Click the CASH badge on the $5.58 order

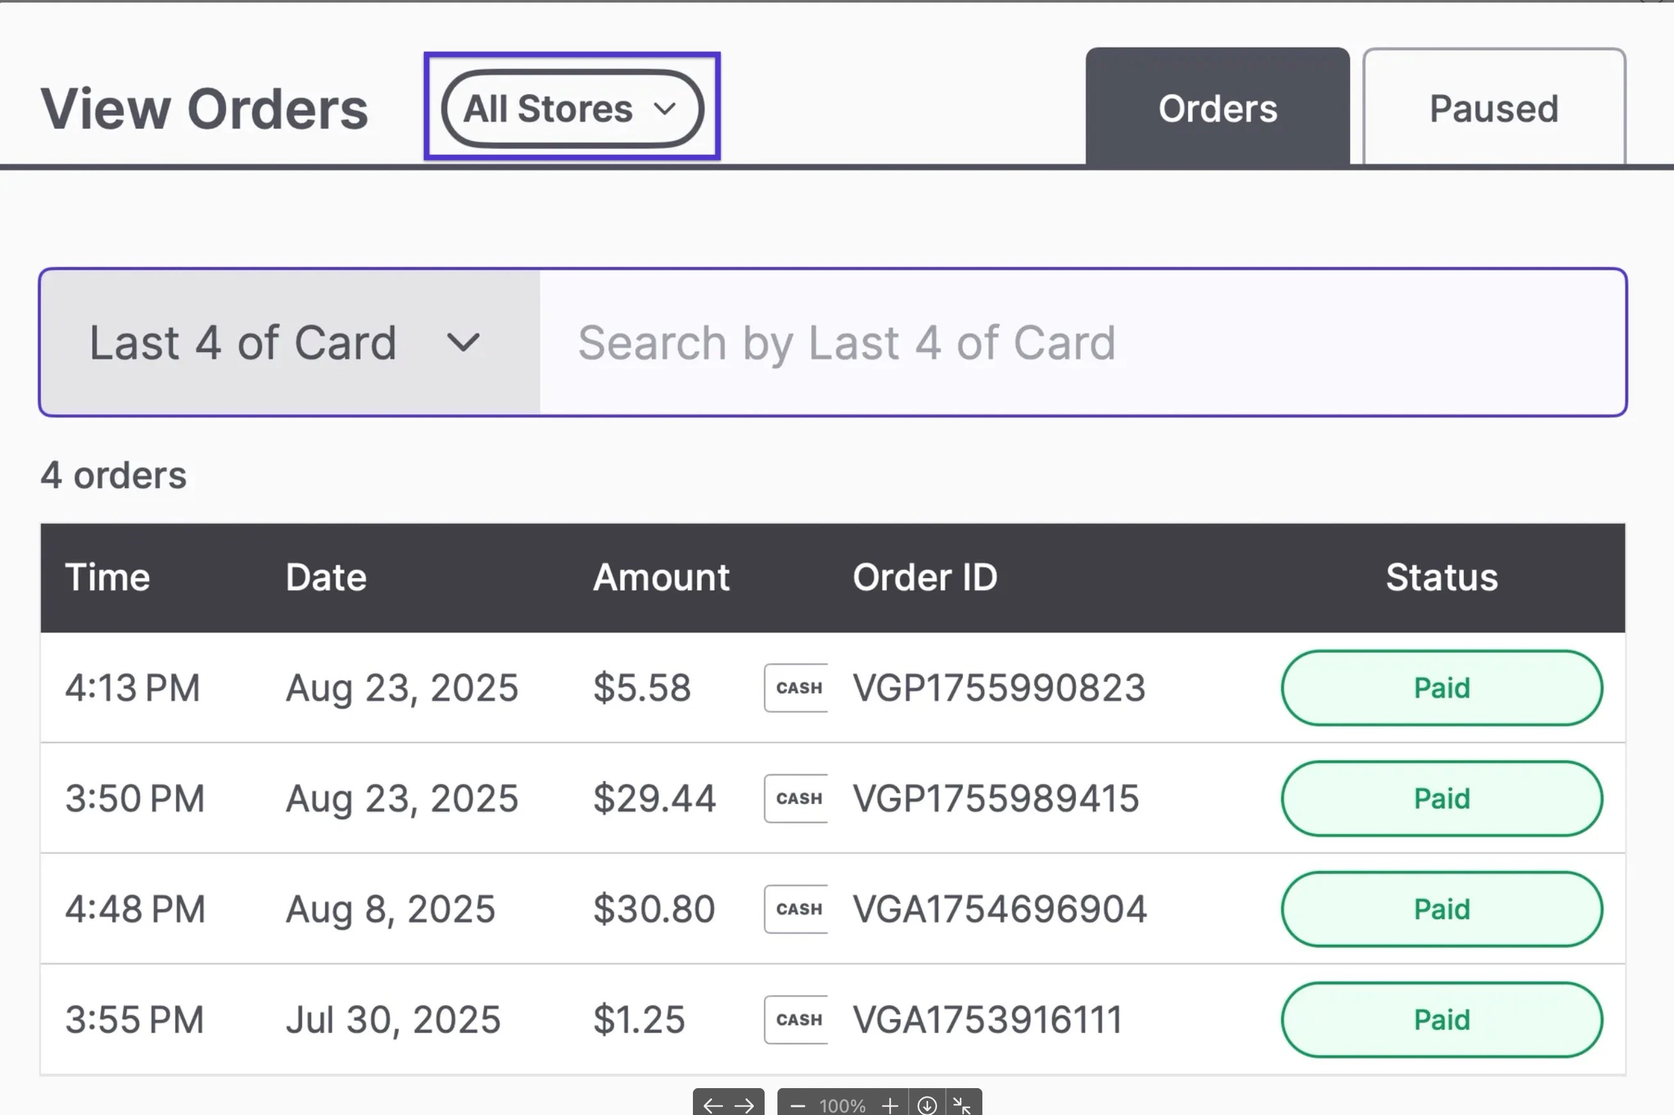[x=795, y=687]
